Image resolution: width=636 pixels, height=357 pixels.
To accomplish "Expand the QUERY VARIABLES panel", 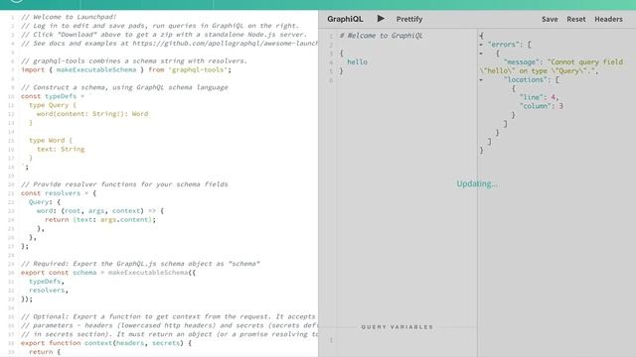I will click(397, 327).
